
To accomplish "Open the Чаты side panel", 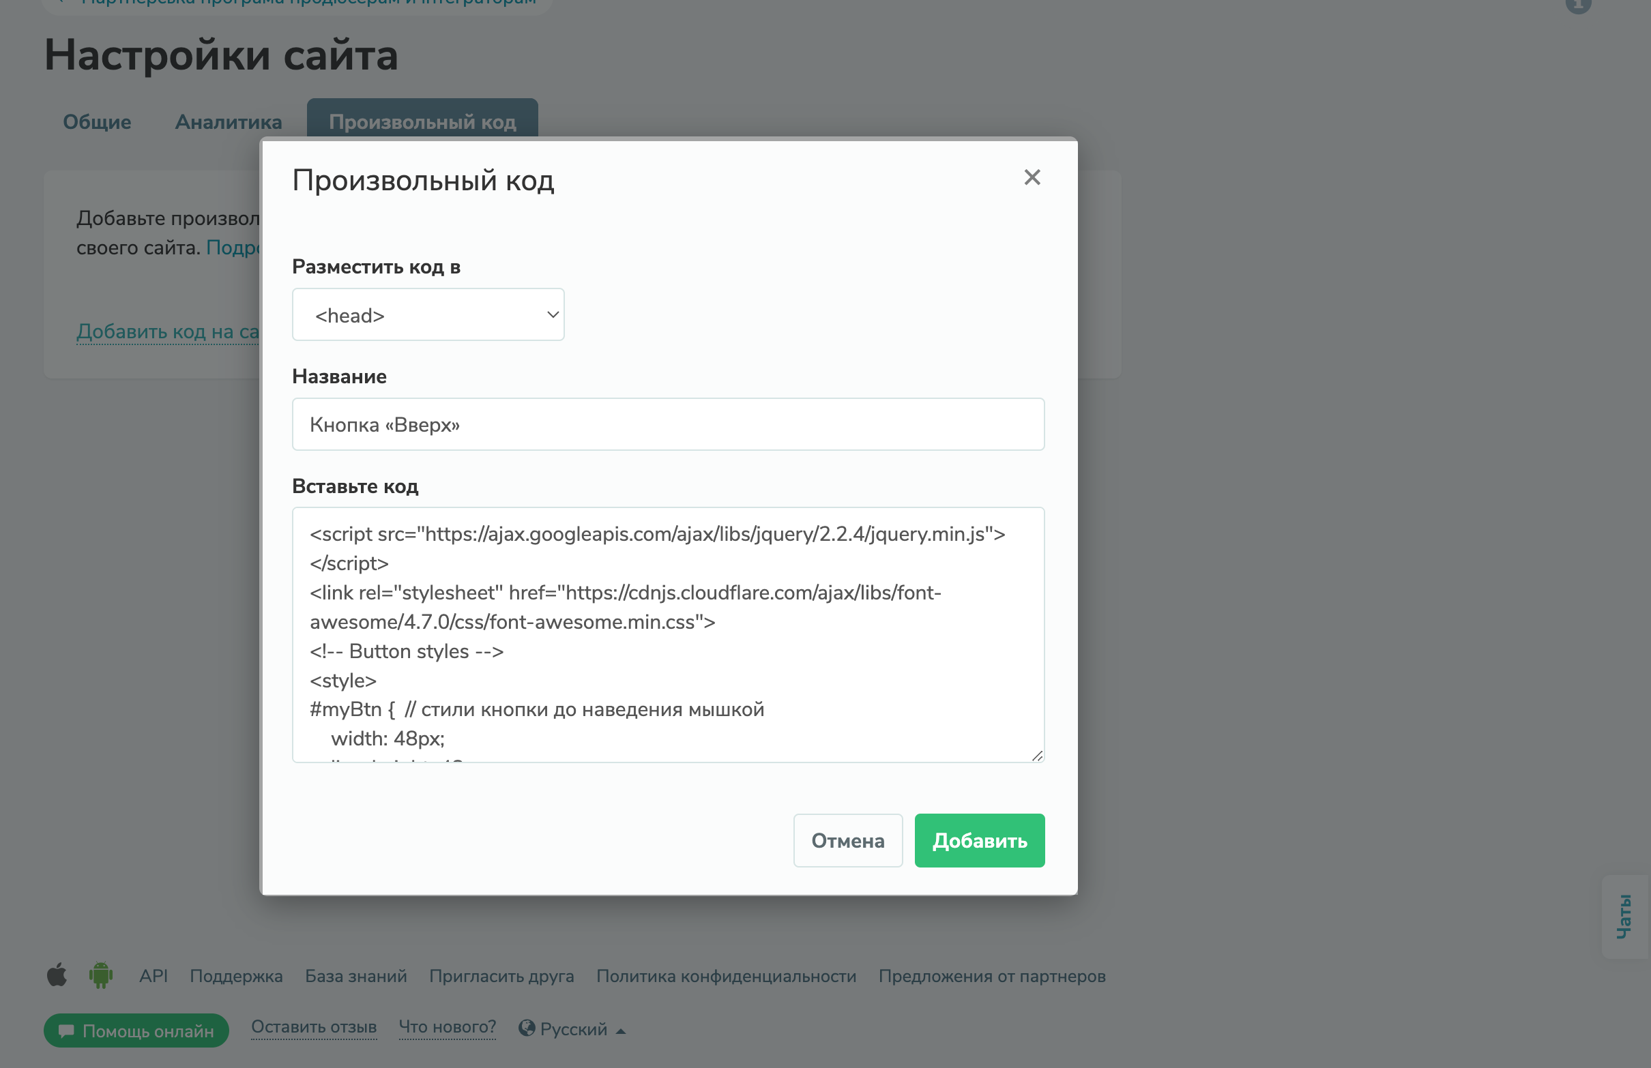I will point(1624,917).
